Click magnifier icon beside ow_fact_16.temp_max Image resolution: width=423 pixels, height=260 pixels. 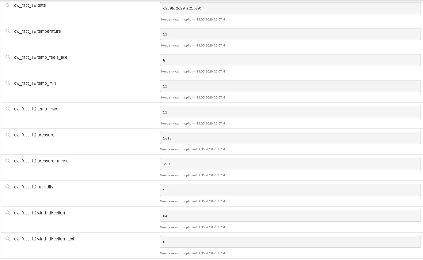click(8, 109)
